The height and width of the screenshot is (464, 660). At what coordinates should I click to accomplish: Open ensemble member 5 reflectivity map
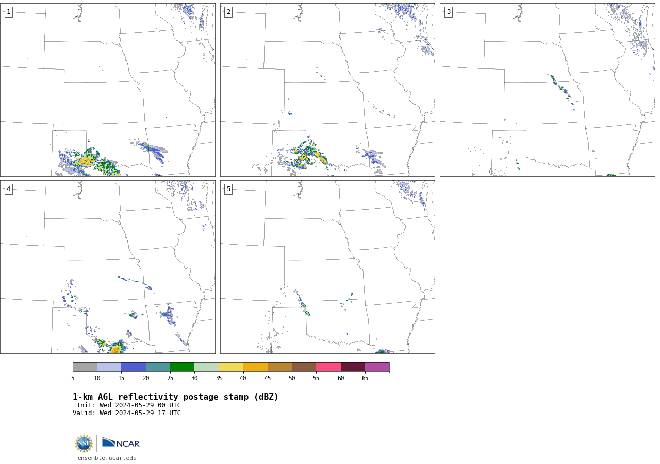[x=327, y=267]
